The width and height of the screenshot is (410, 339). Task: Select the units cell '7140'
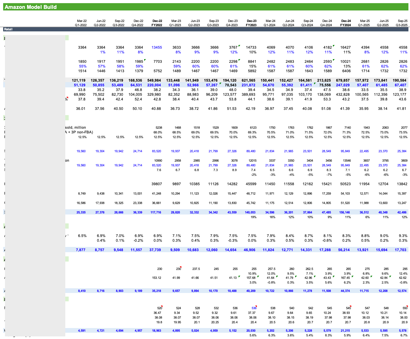coord(347,128)
